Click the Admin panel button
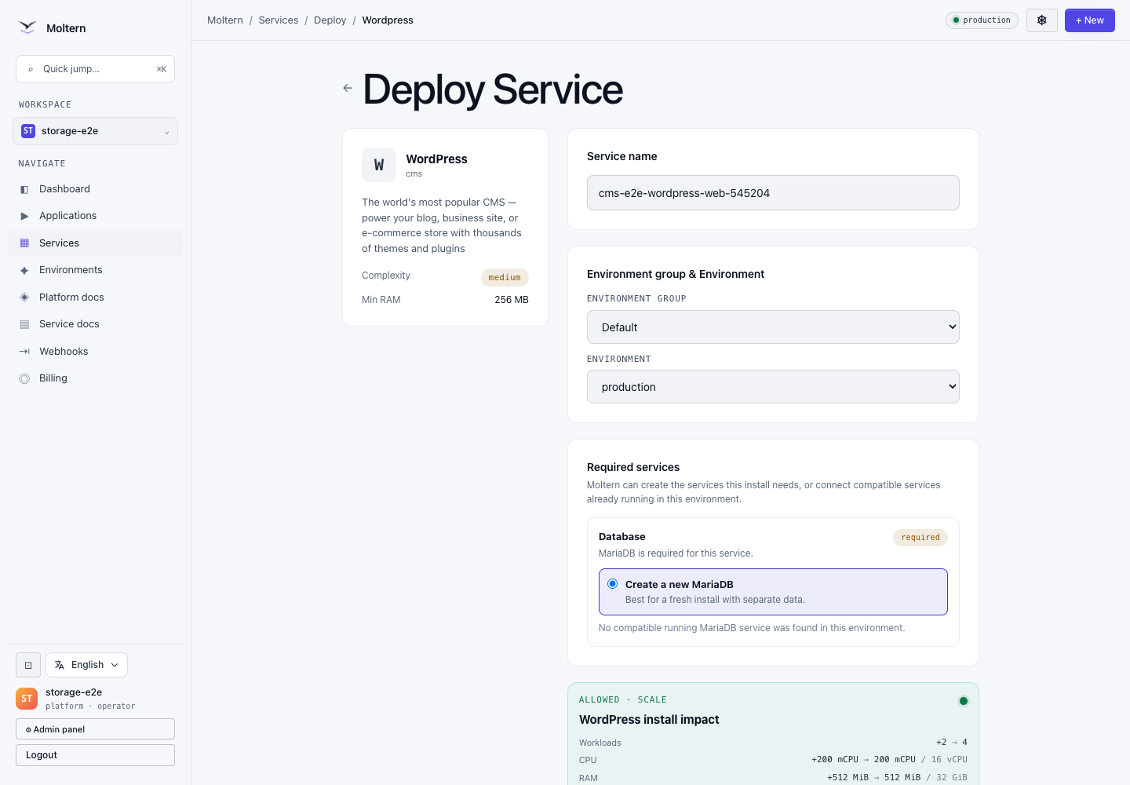This screenshot has width=1130, height=785. click(95, 729)
